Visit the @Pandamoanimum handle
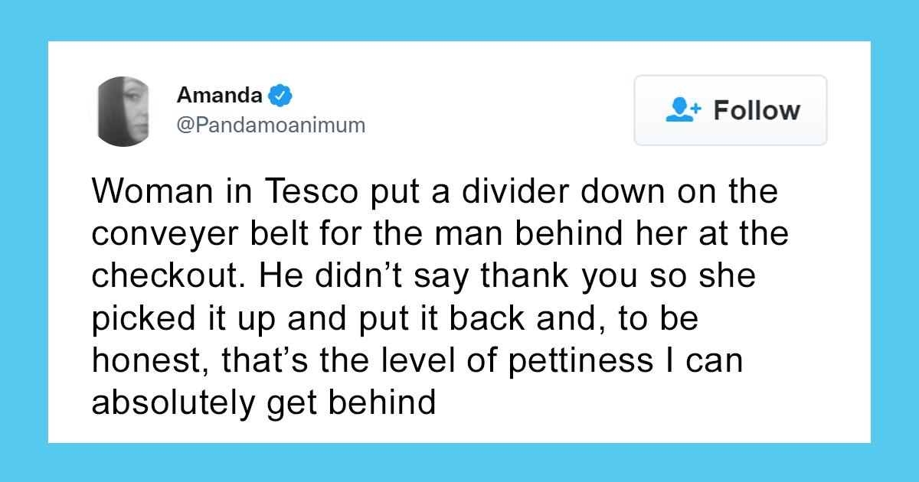Image resolution: width=919 pixels, height=482 pixels. pyautogui.click(x=271, y=125)
